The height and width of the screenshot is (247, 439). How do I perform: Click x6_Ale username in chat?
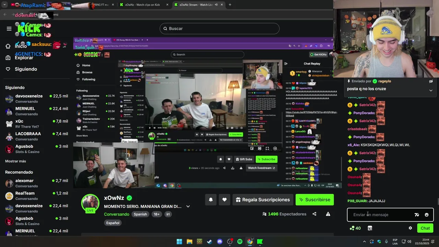[x=353, y=145]
